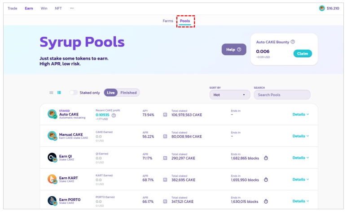Click the 66.17% APR value
This screenshot has height=214, width=347.
(x=148, y=201)
